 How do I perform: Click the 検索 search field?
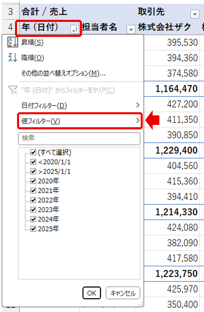coord(79,139)
